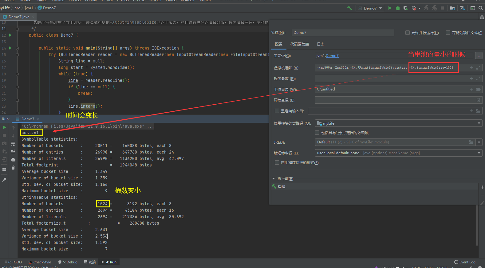
Task: Click the Run console vertical scrollbar
Action: (477, 225)
